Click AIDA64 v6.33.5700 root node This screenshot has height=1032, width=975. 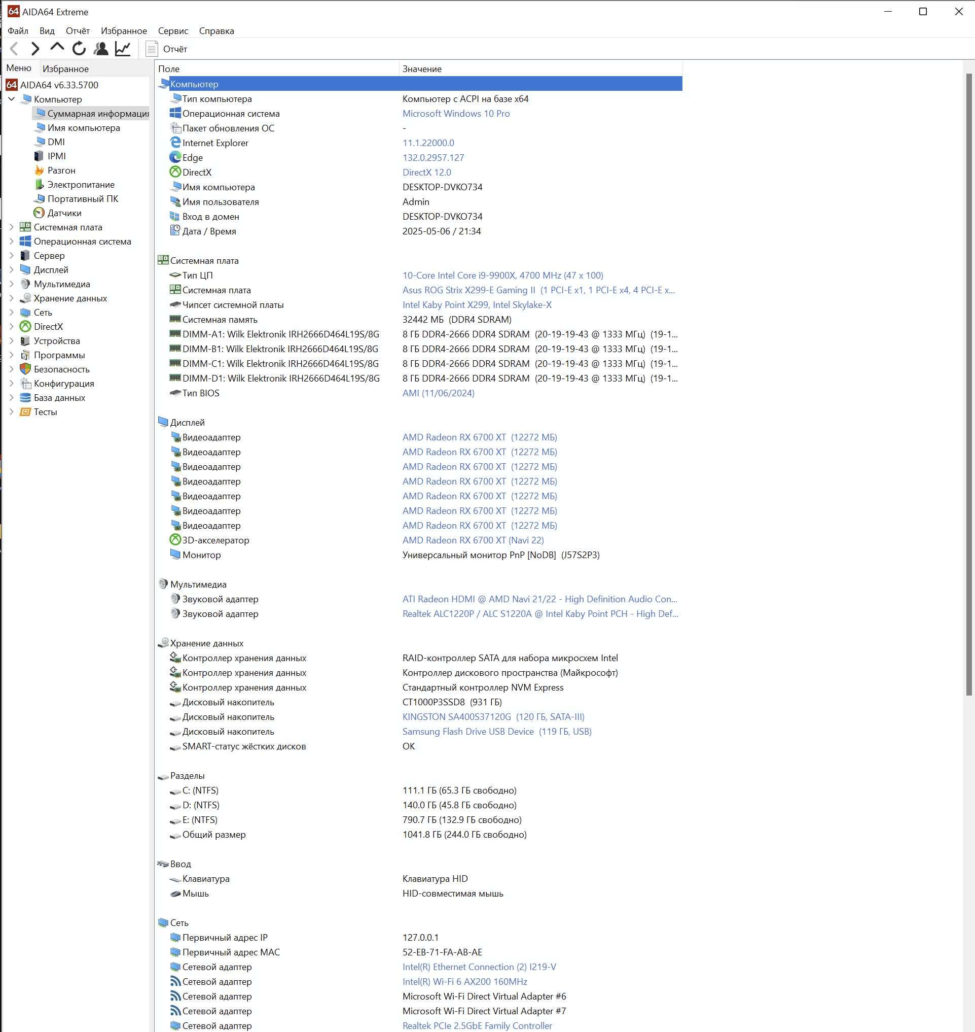pyautogui.click(x=59, y=85)
